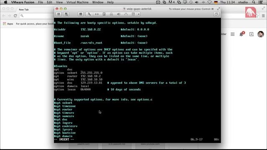The height and width of the screenshot is (150, 267).
Task: Open the Chrome hamburger menu
Action: (263, 16)
